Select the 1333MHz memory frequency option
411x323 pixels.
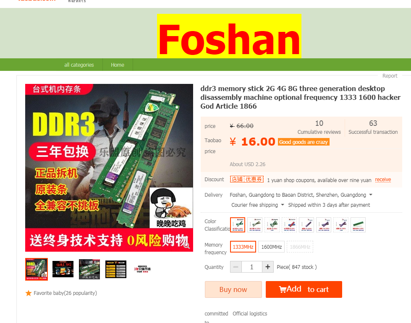click(243, 247)
